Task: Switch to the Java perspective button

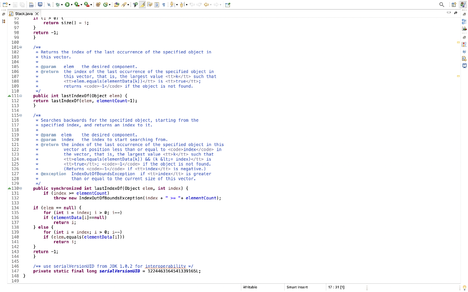Action: [463, 5]
